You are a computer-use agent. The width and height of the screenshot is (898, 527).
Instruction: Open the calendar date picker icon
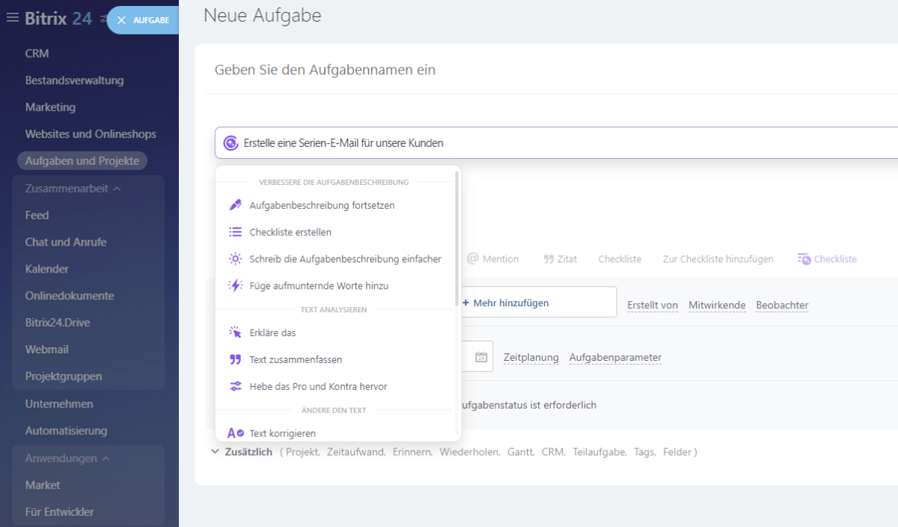480,356
